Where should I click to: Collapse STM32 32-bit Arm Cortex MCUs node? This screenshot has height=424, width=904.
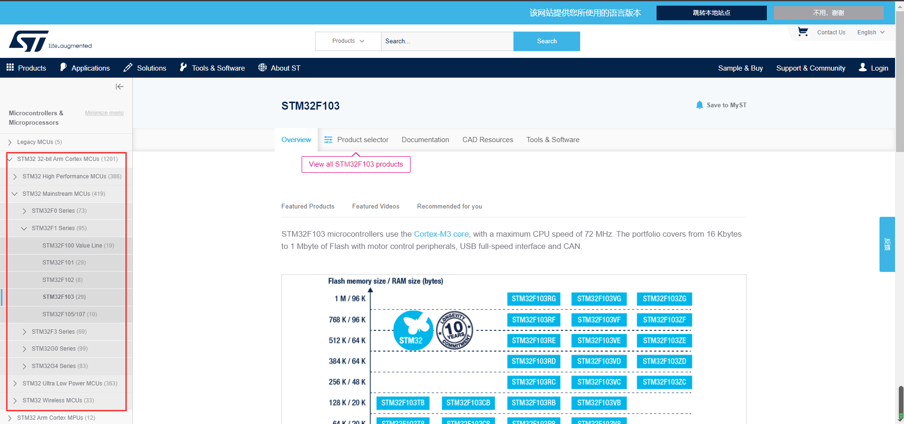[10, 159]
